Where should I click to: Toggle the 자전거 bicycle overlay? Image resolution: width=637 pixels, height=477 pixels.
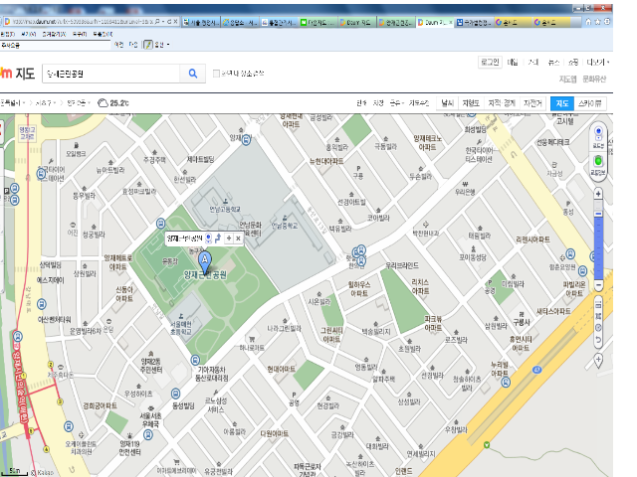(533, 102)
